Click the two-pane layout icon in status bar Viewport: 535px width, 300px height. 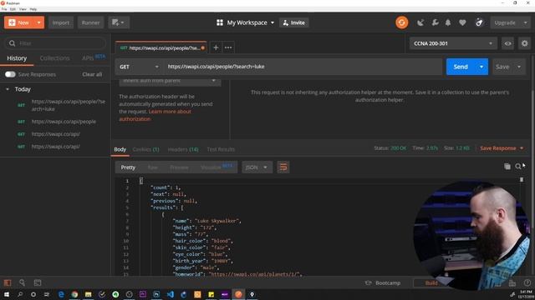[512, 283]
